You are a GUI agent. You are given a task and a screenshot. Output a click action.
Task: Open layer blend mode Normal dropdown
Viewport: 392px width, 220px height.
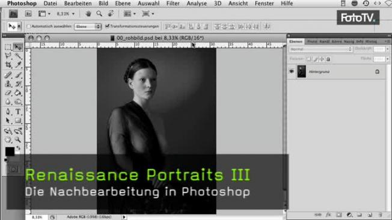(x=320, y=49)
